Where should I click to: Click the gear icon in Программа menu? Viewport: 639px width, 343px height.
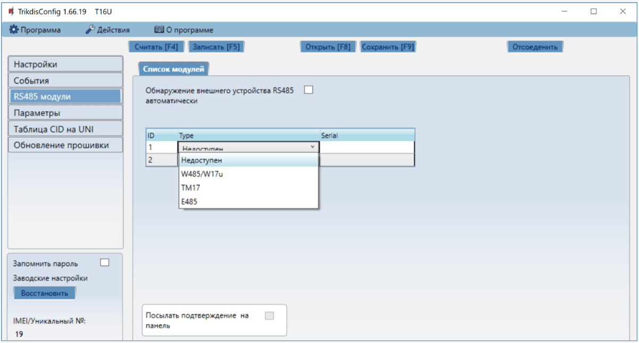pyautogui.click(x=14, y=30)
